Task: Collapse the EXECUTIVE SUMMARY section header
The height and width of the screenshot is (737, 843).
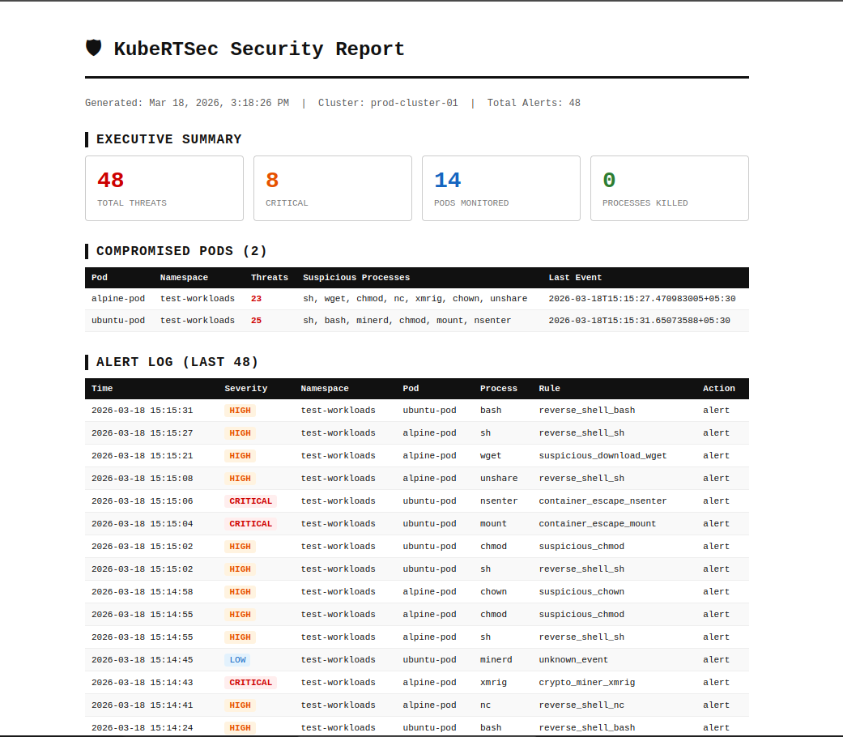Action: [169, 138]
